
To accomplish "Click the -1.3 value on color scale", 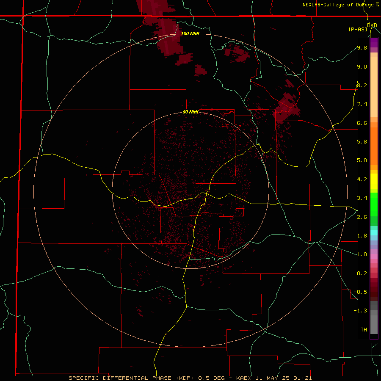I will pyautogui.click(x=360, y=311).
